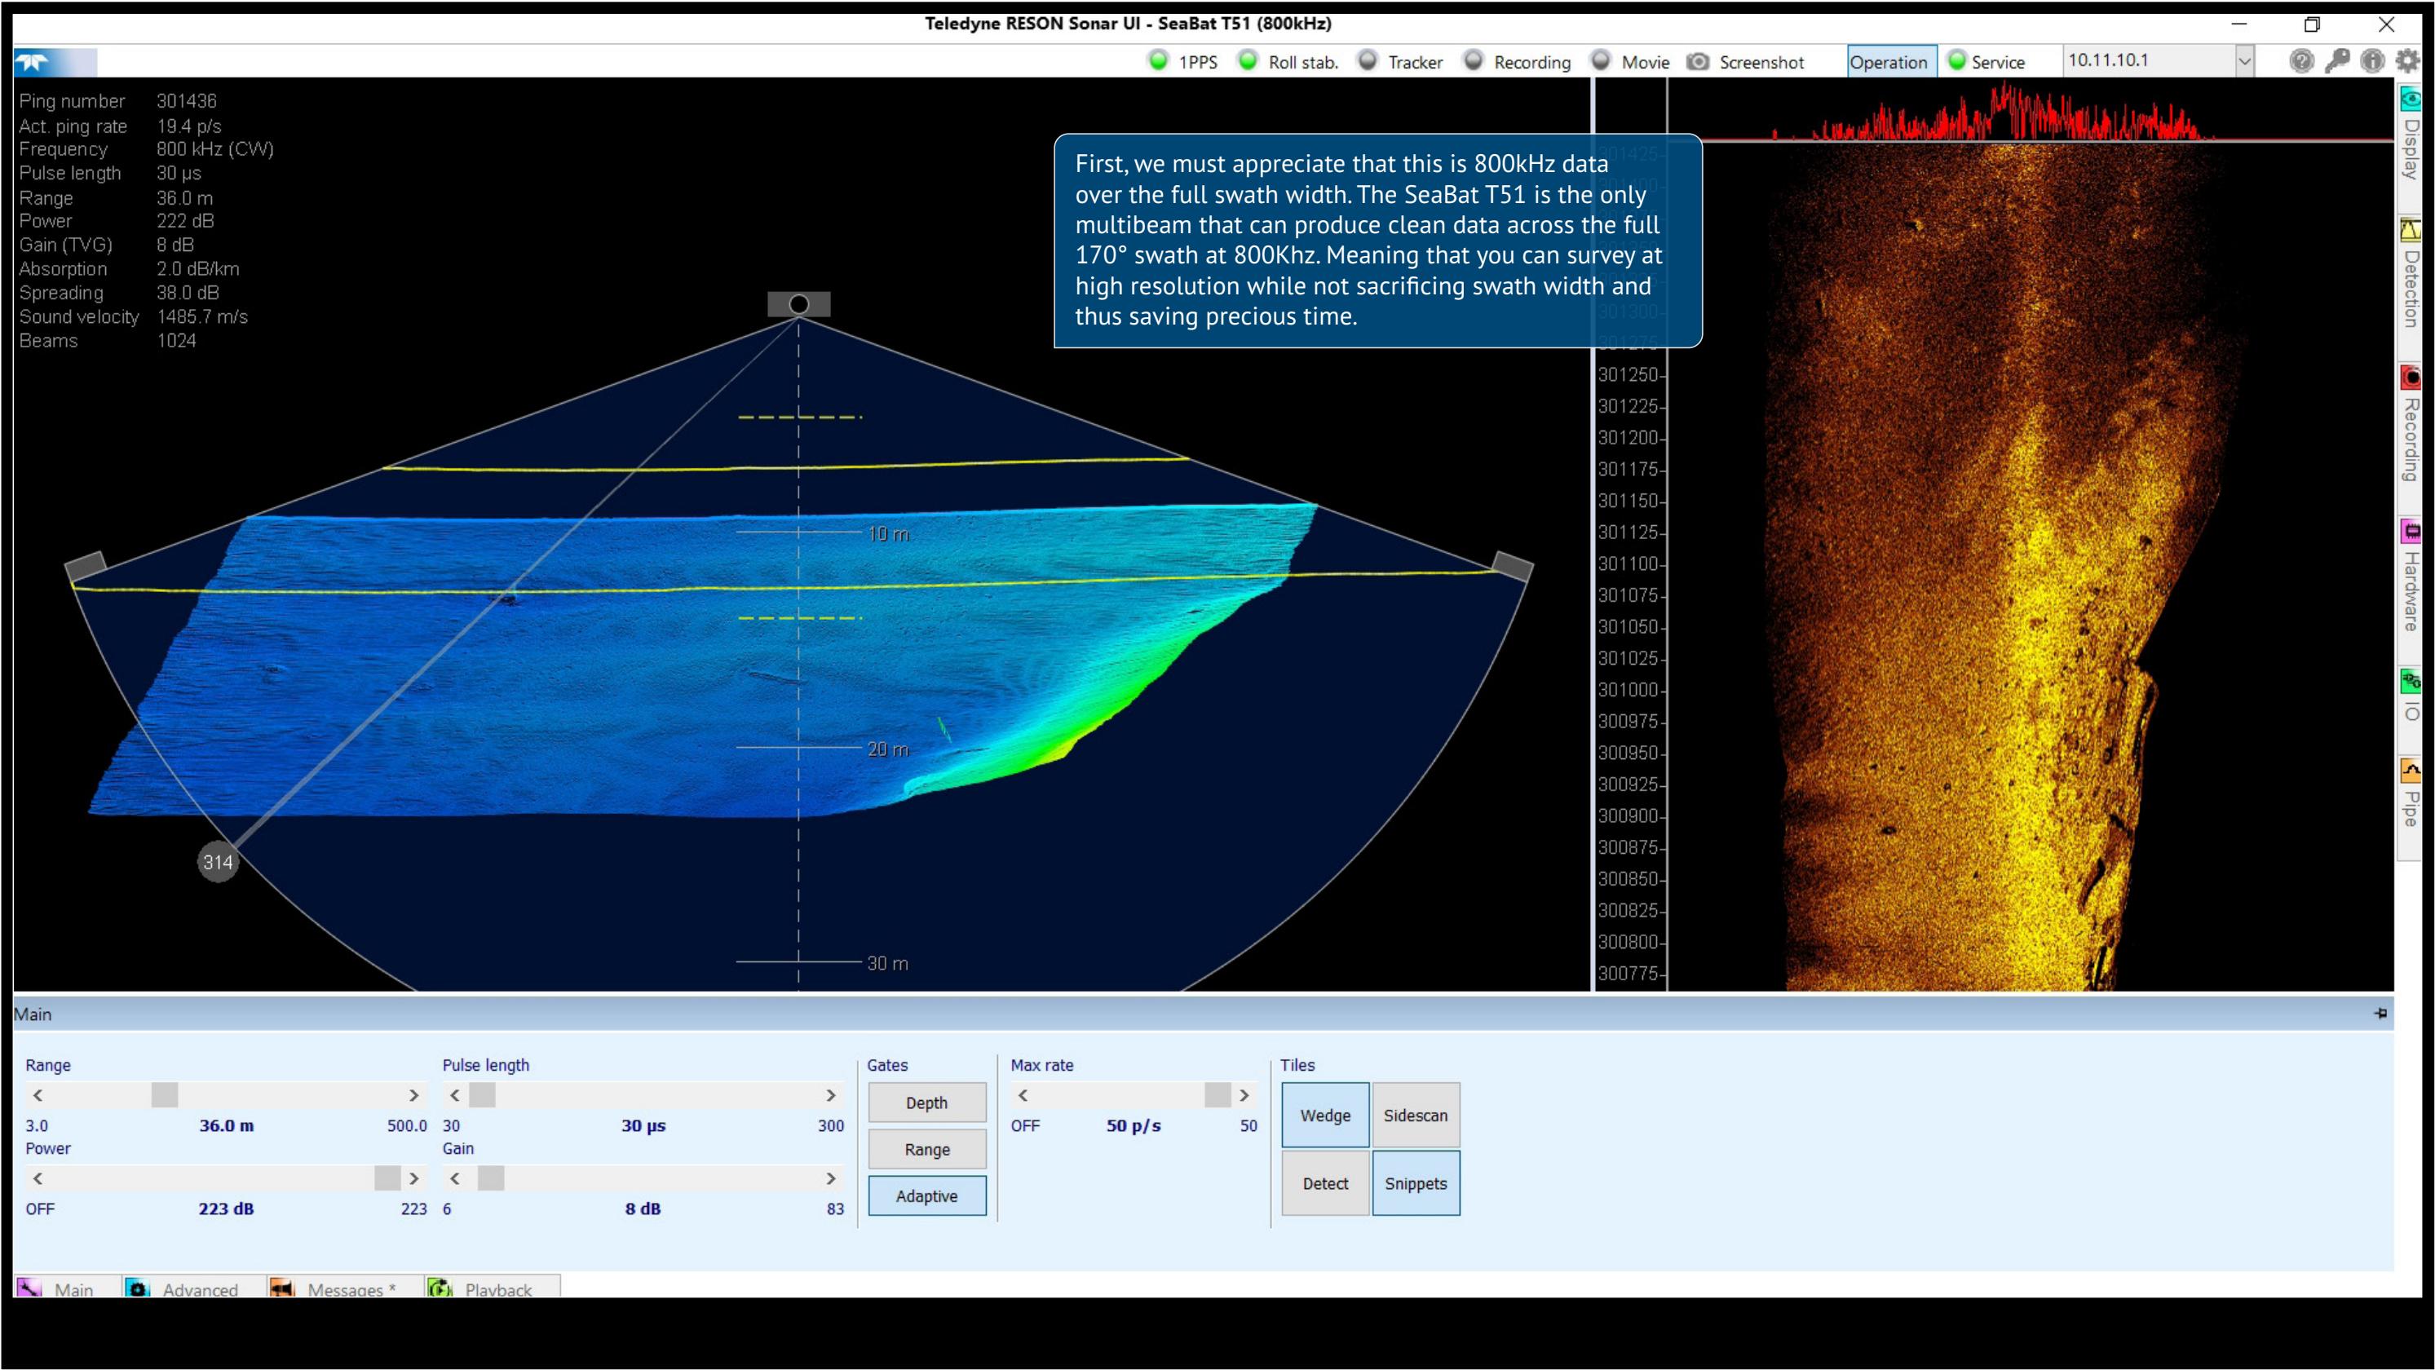Decrease Pulse length with the left chevron
The height and width of the screenshot is (1370, 2435).
pyautogui.click(x=455, y=1095)
